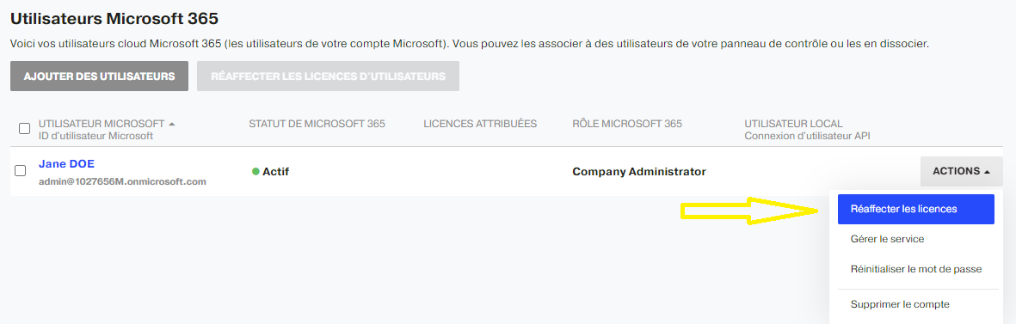1016x324 pixels.
Task: Click the Ajouter des utilisateurs button
Action: click(99, 76)
